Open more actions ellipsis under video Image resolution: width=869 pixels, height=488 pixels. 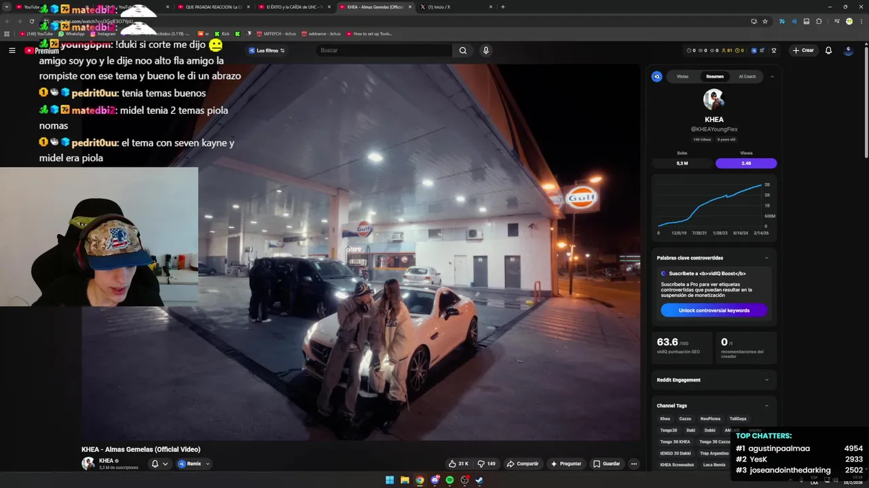point(633,464)
